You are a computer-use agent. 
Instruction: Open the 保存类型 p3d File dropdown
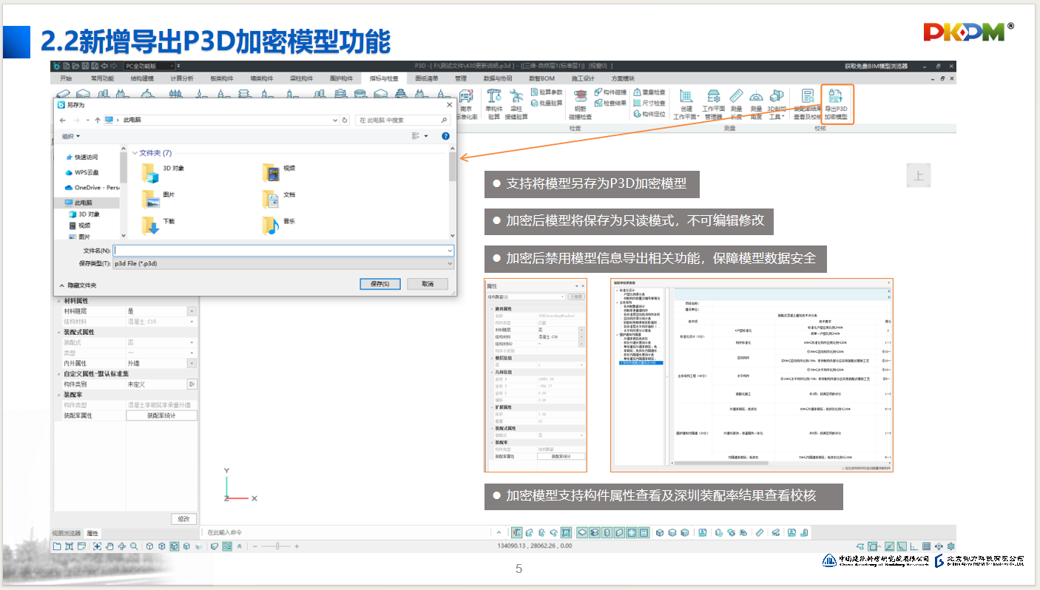(281, 263)
